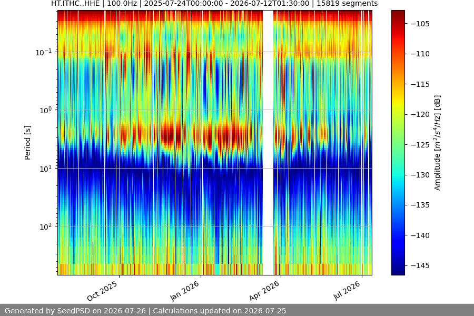Click the Apr 2026 date label
Screen dimensions: 474x316
[264, 291]
